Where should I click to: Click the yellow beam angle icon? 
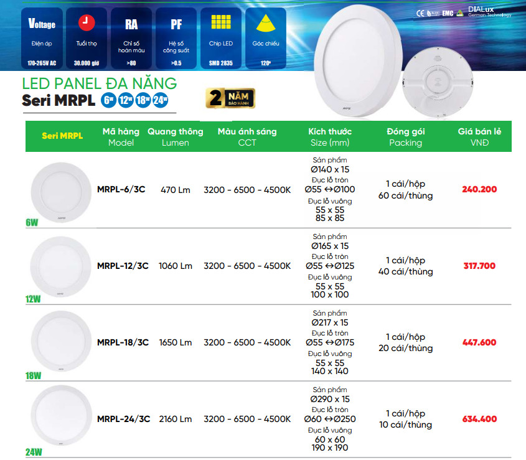point(266,23)
